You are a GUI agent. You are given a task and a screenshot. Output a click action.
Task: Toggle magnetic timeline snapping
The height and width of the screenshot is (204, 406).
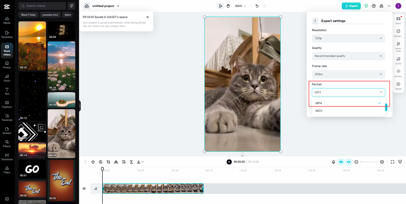click(x=341, y=162)
